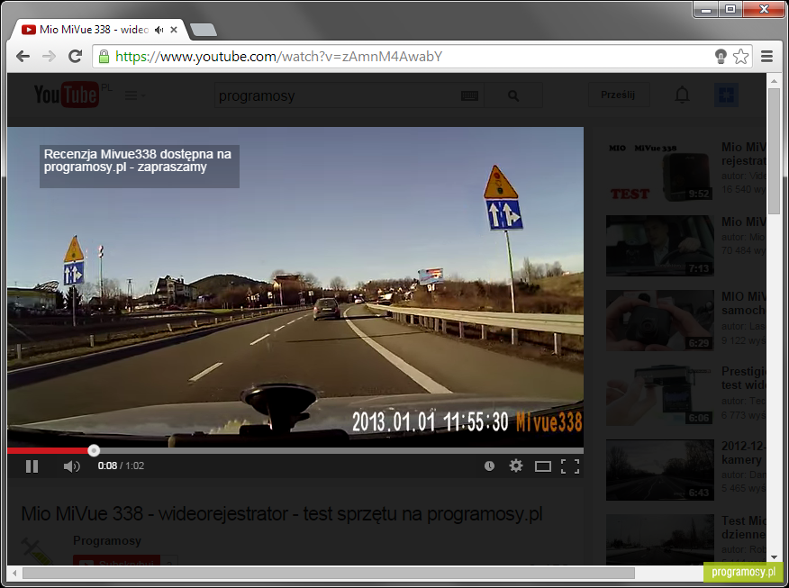
Task: Open the notifications bell
Action: [683, 95]
